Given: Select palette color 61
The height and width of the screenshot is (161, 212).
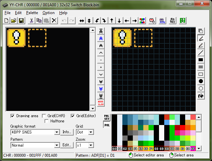Looking at the screenshot, I should (120, 149).
